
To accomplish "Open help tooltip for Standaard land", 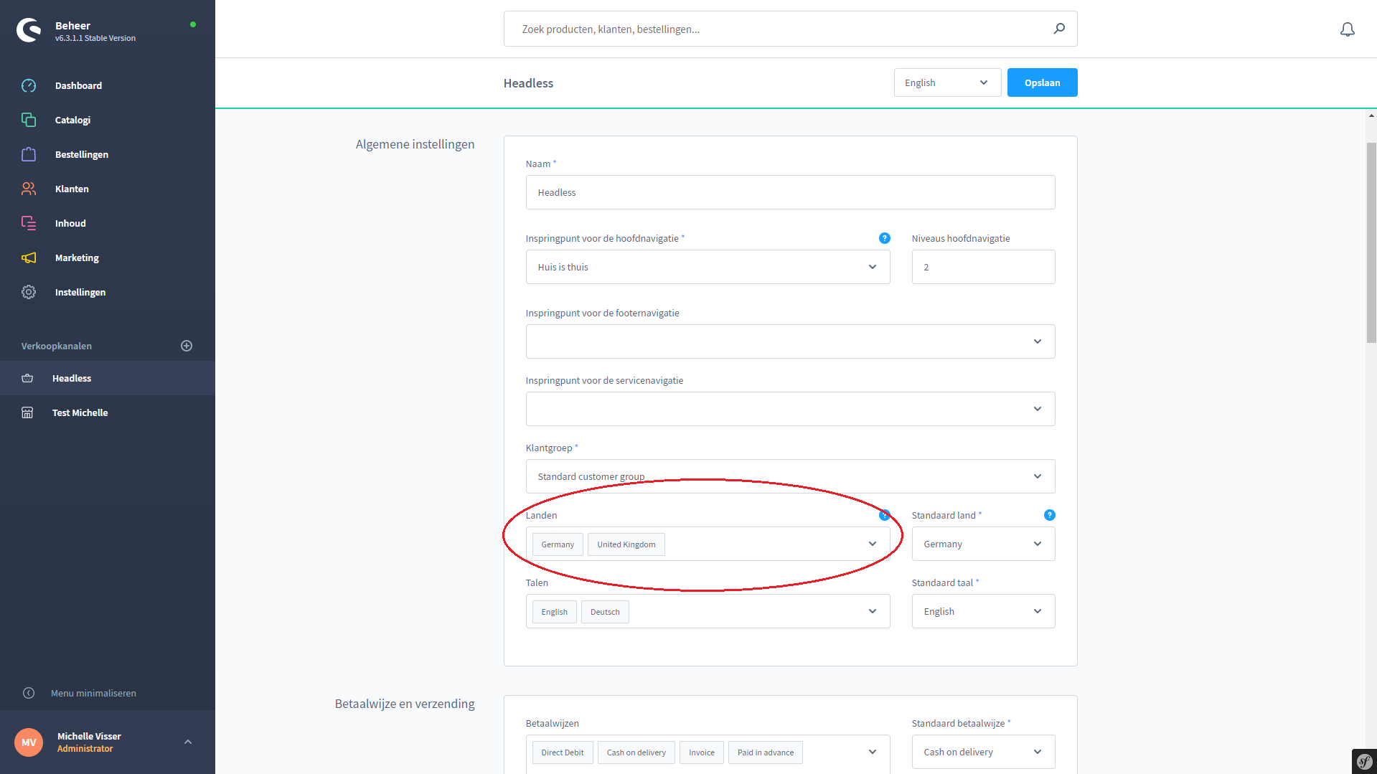I will [x=1049, y=515].
